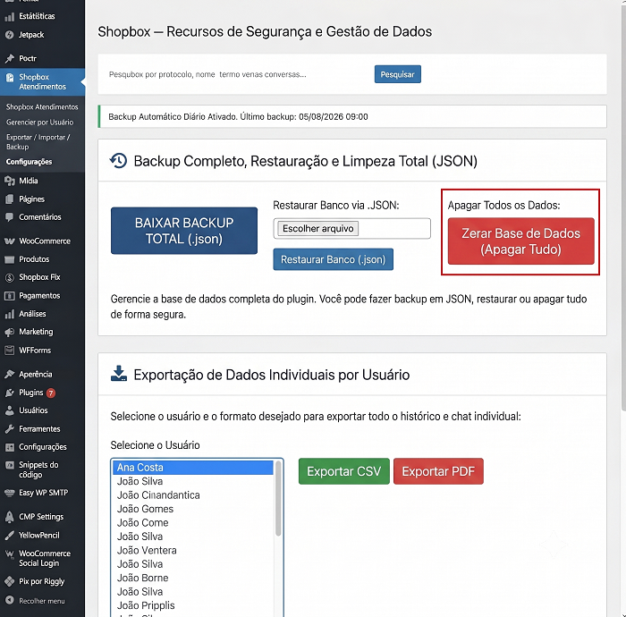626x617 pixels.
Task: Click the Usuáhios person icon
Action: (10, 410)
